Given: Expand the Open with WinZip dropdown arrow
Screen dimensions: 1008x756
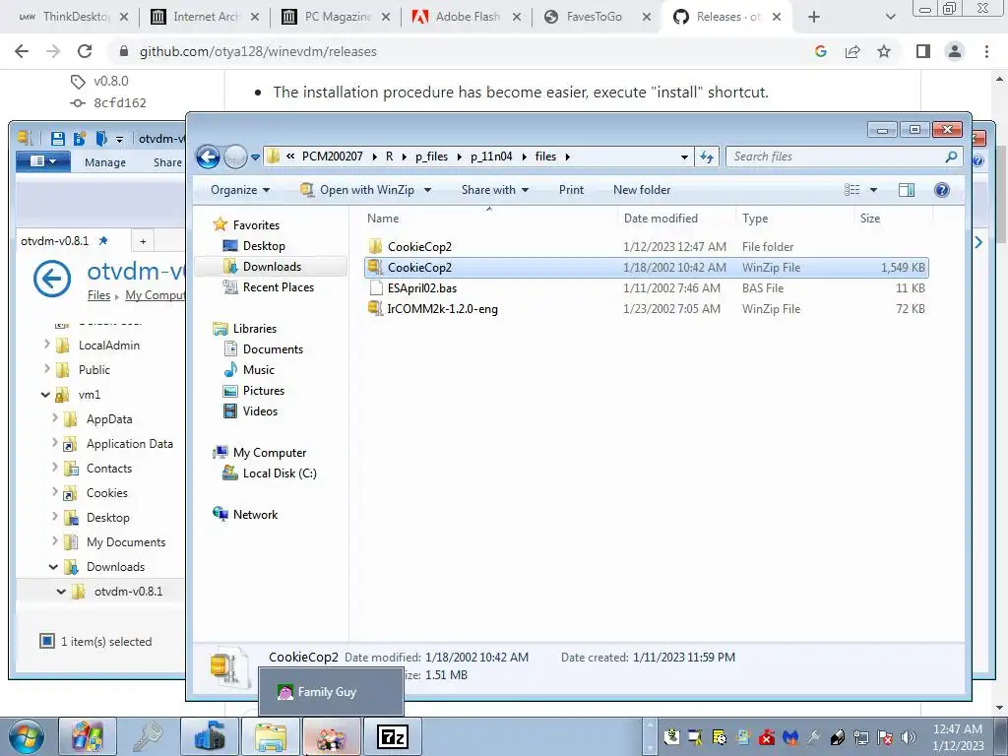Looking at the screenshot, I should pos(427,190).
